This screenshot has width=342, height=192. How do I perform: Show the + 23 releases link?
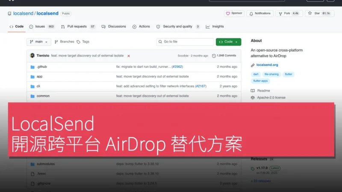pyautogui.click(x=261, y=181)
